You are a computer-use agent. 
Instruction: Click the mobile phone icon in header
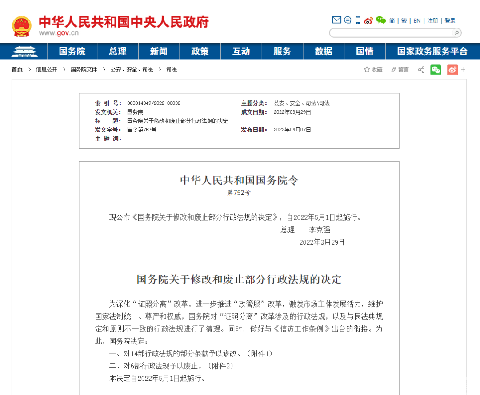[358, 20]
